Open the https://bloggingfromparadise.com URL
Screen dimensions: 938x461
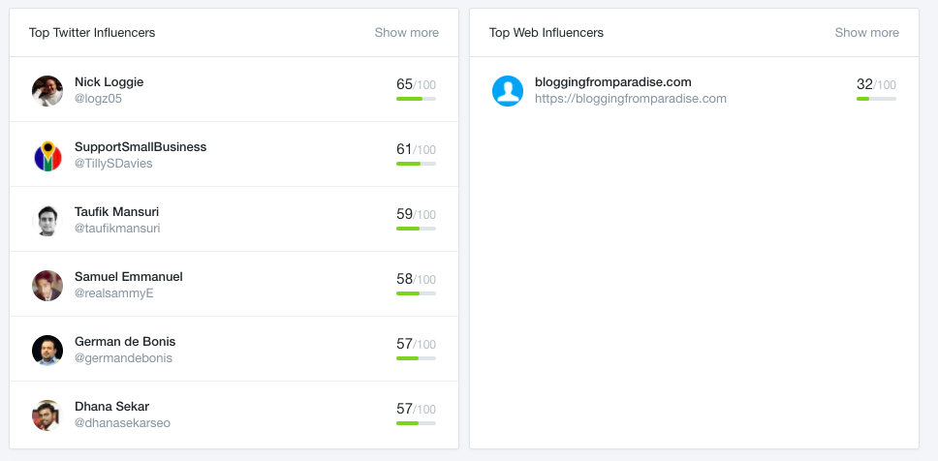(x=631, y=99)
